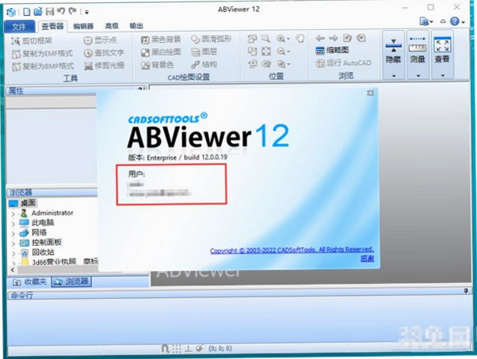
Task: Toggle 显示点 option
Action: point(100,40)
